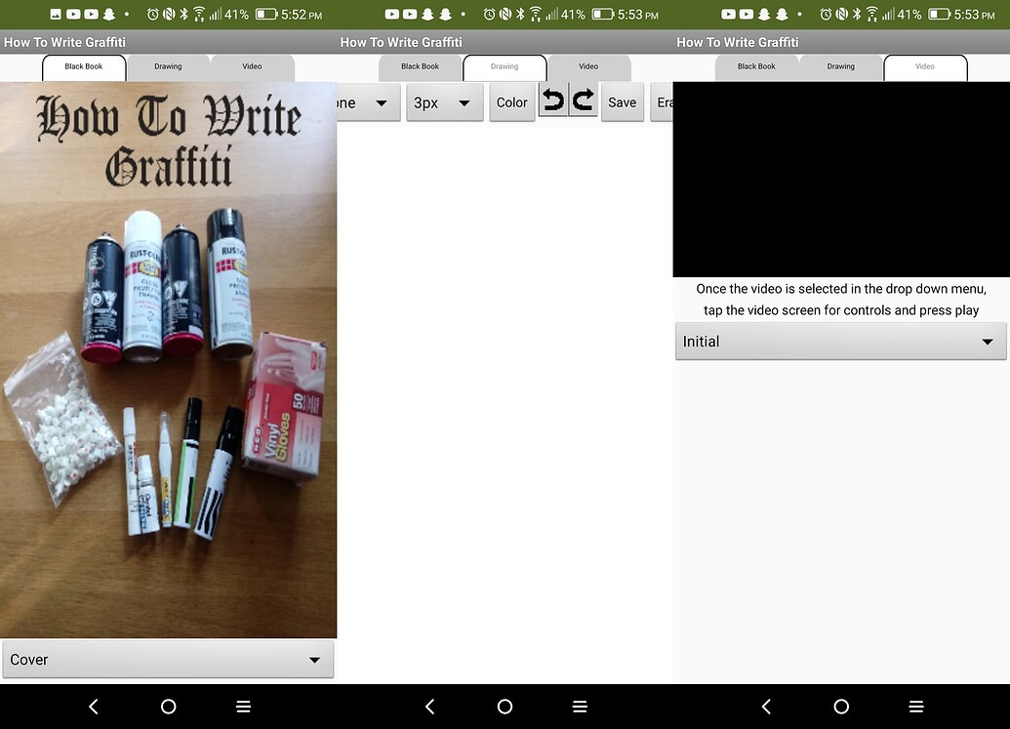
Task: Open the Color picker button
Action: coord(511,101)
